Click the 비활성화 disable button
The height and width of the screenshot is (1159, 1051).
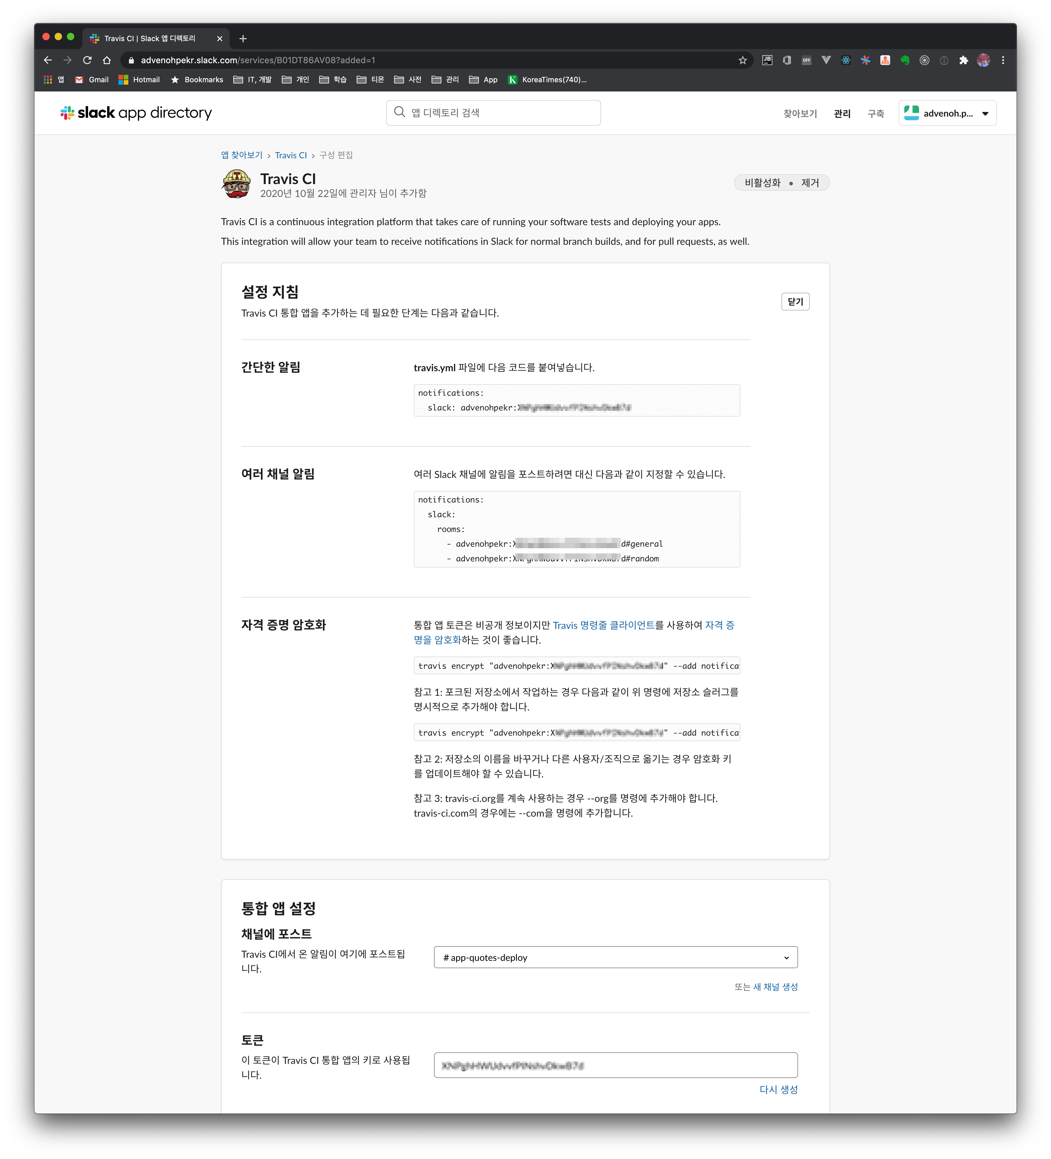pyautogui.click(x=762, y=183)
